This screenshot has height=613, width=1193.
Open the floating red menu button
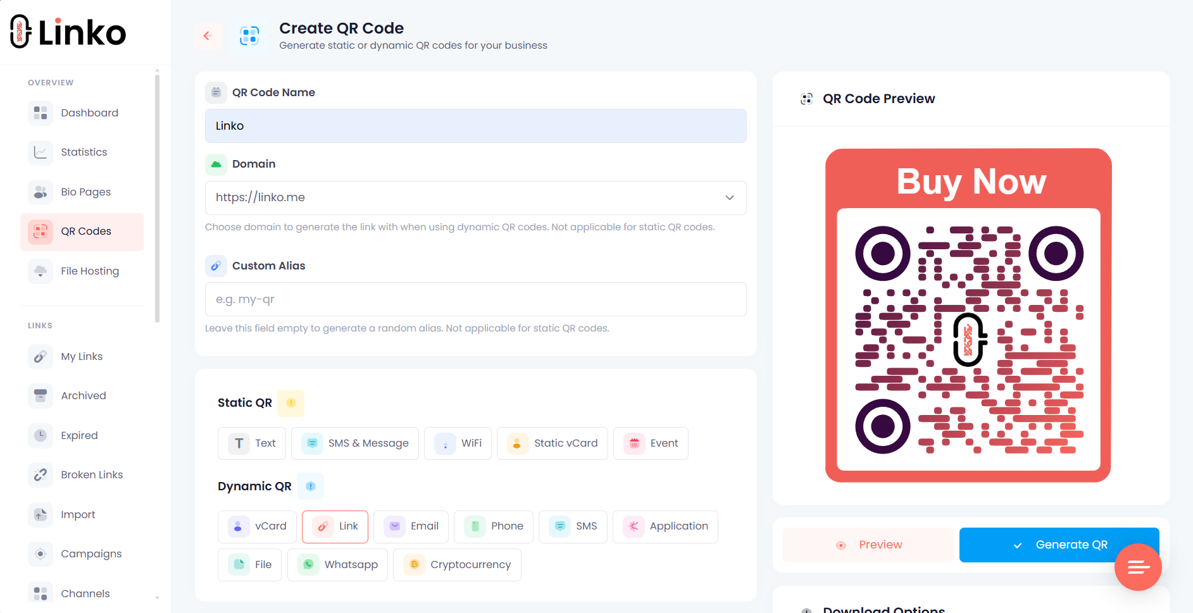tap(1138, 567)
